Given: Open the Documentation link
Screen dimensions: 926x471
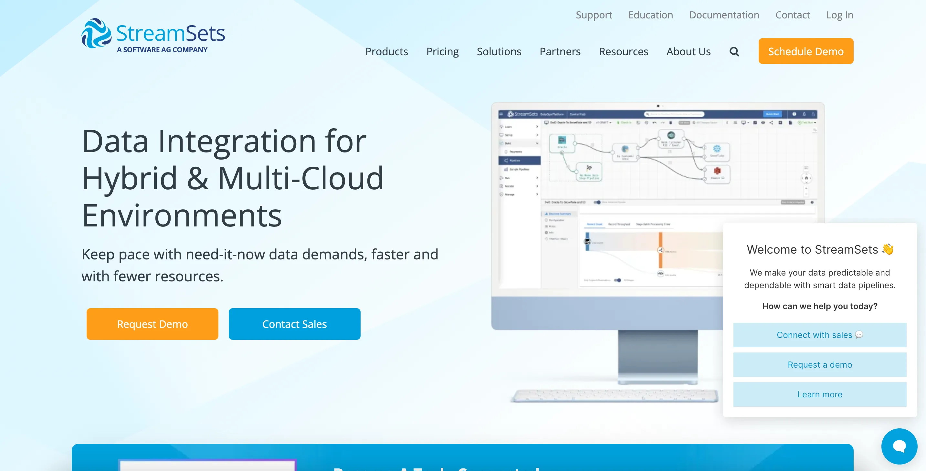Looking at the screenshot, I should coord(724,15).
